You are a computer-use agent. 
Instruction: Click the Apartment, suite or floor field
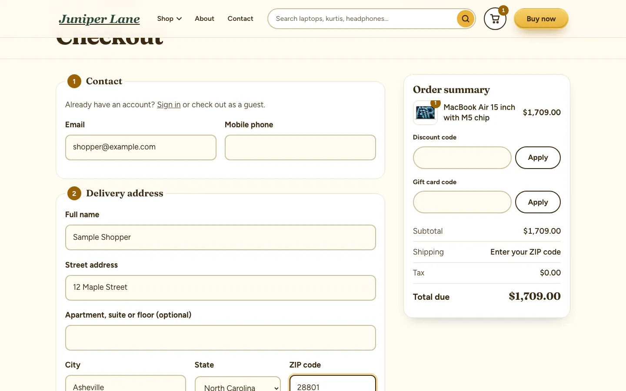pos(220,338)
